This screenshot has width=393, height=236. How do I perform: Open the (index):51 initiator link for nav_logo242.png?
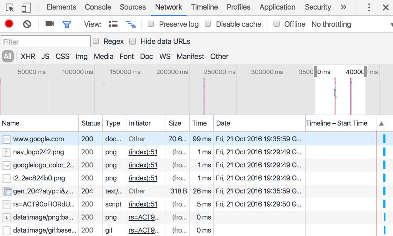tap(143, 152)
